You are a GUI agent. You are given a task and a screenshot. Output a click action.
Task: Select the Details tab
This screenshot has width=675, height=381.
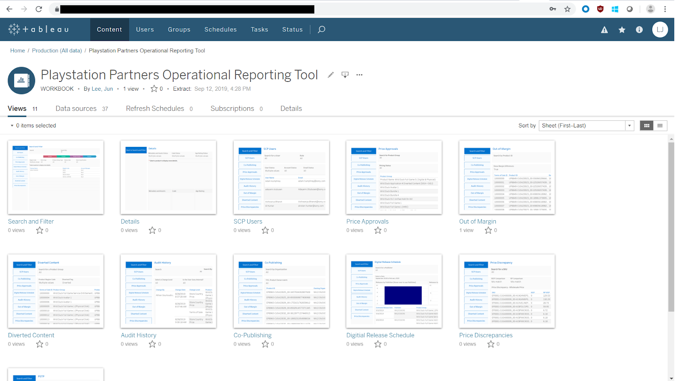pyautogui.click(x=291, y=109)
